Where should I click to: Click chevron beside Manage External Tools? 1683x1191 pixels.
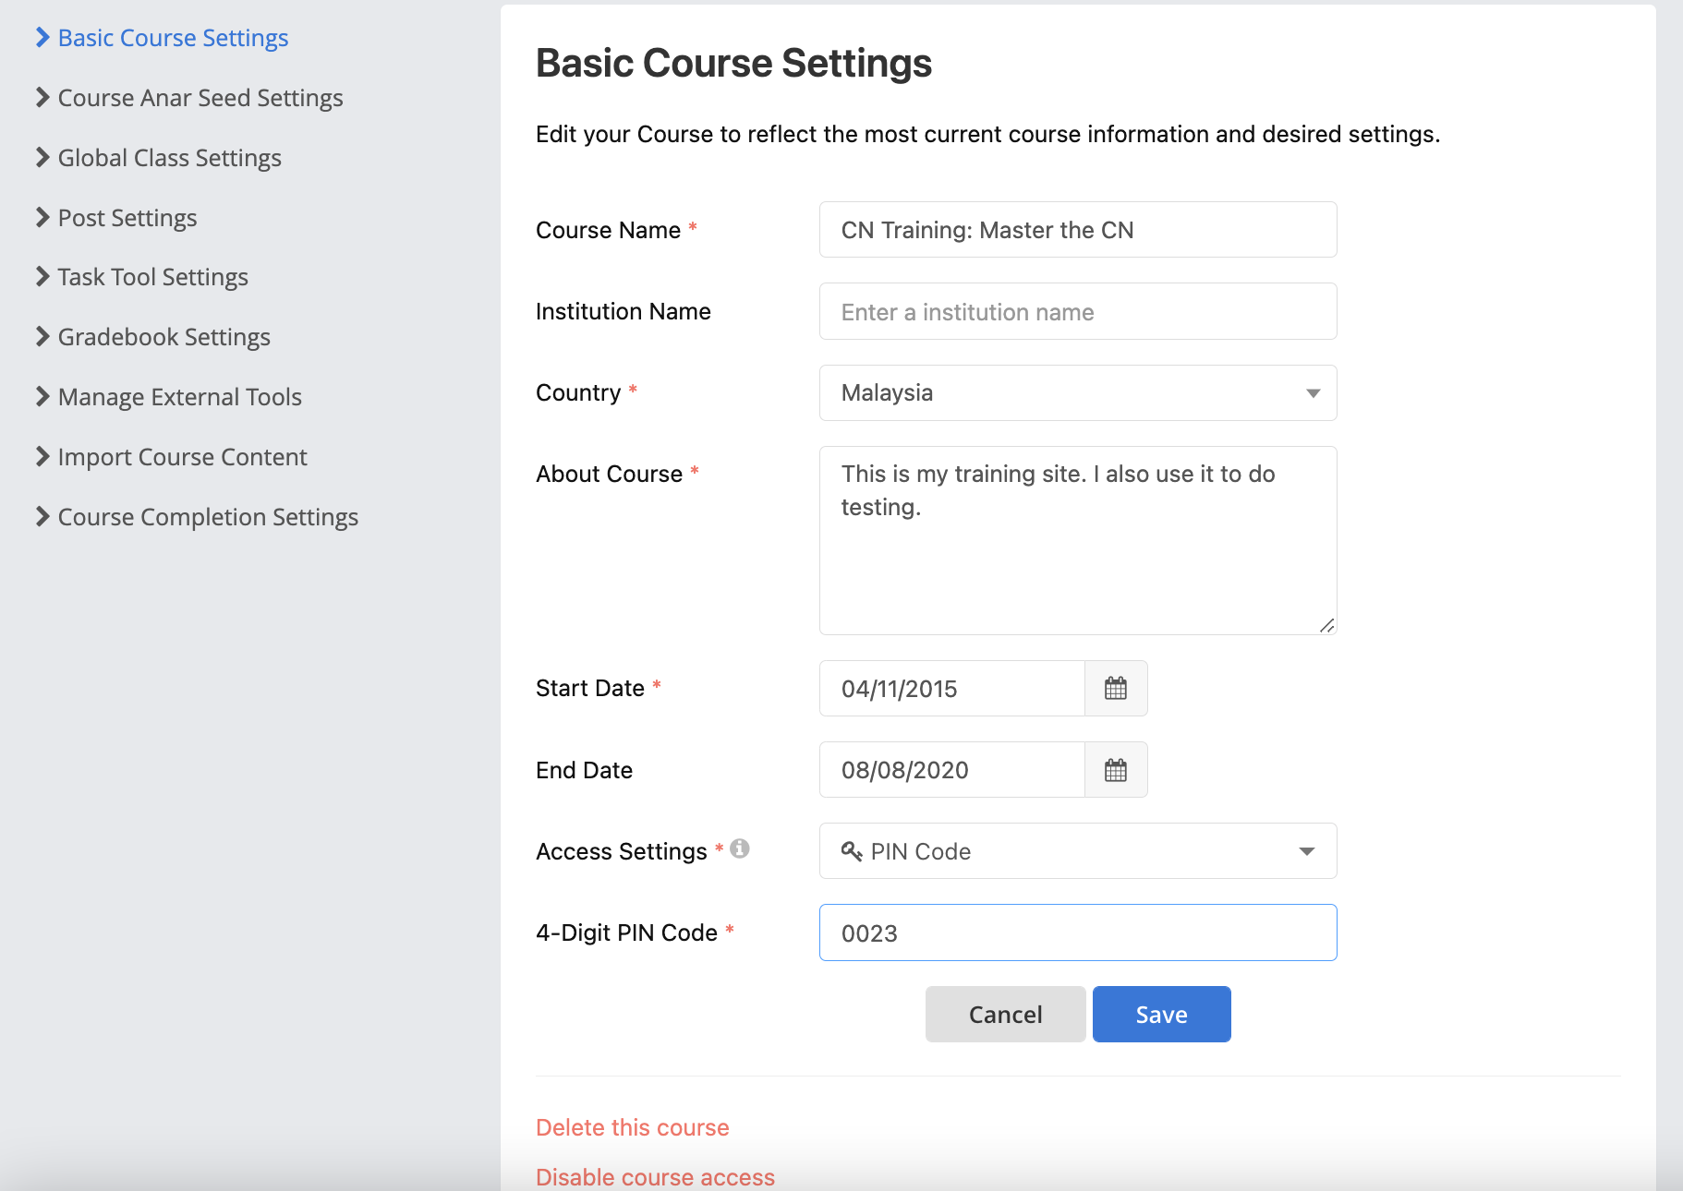tap(42, 396)
